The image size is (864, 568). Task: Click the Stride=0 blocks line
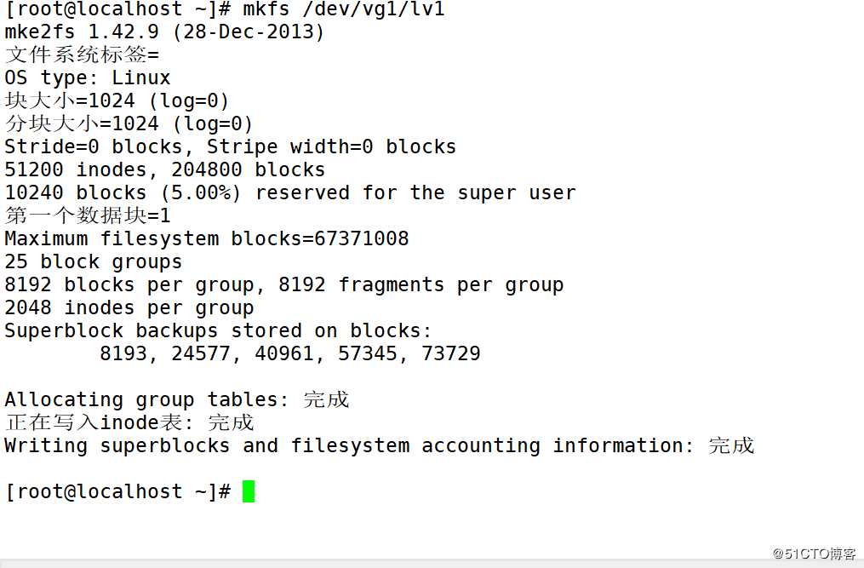tap(230, 147)
